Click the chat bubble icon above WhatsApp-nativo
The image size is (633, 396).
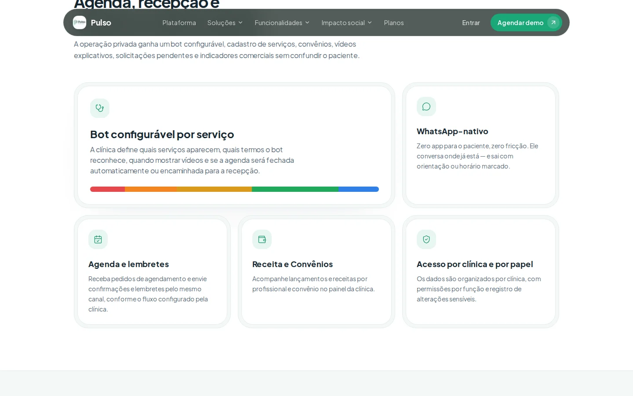[x=426, y=106]
